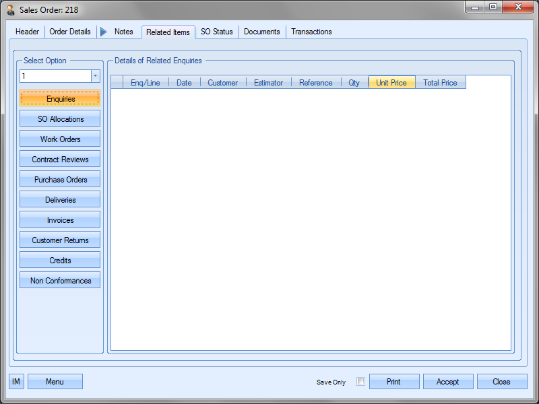View related Purchase Orders
The width and height of the screenshot is (539, 404).
(x=61, y=180)
